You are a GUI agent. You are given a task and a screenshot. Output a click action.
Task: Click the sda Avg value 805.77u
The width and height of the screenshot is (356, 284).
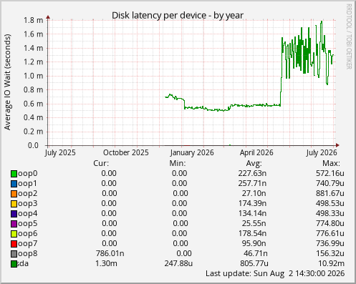[254, 263]
